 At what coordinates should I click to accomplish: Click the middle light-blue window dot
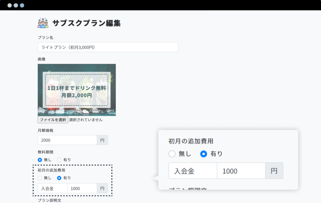tap(16, 5)
